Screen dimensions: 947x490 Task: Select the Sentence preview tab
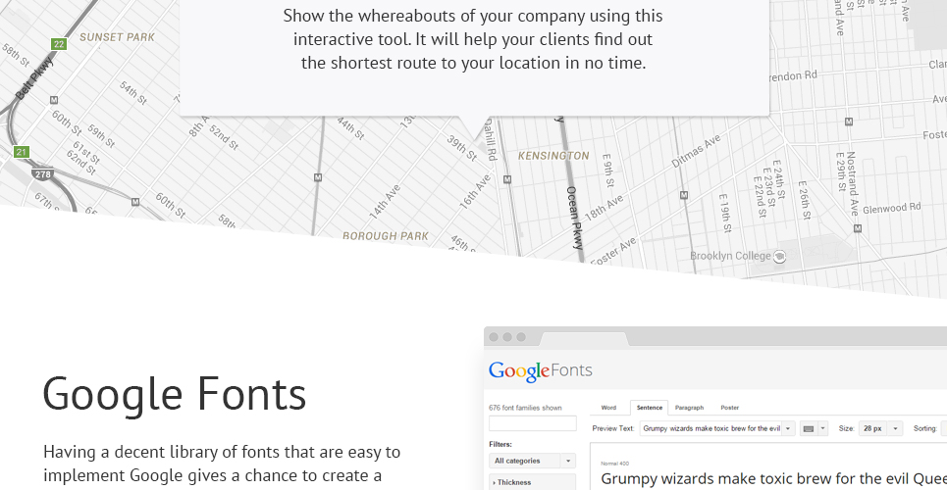[x=650, y=408]
